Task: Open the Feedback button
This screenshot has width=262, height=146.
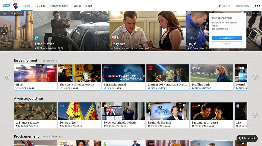Action: point(247,138)
